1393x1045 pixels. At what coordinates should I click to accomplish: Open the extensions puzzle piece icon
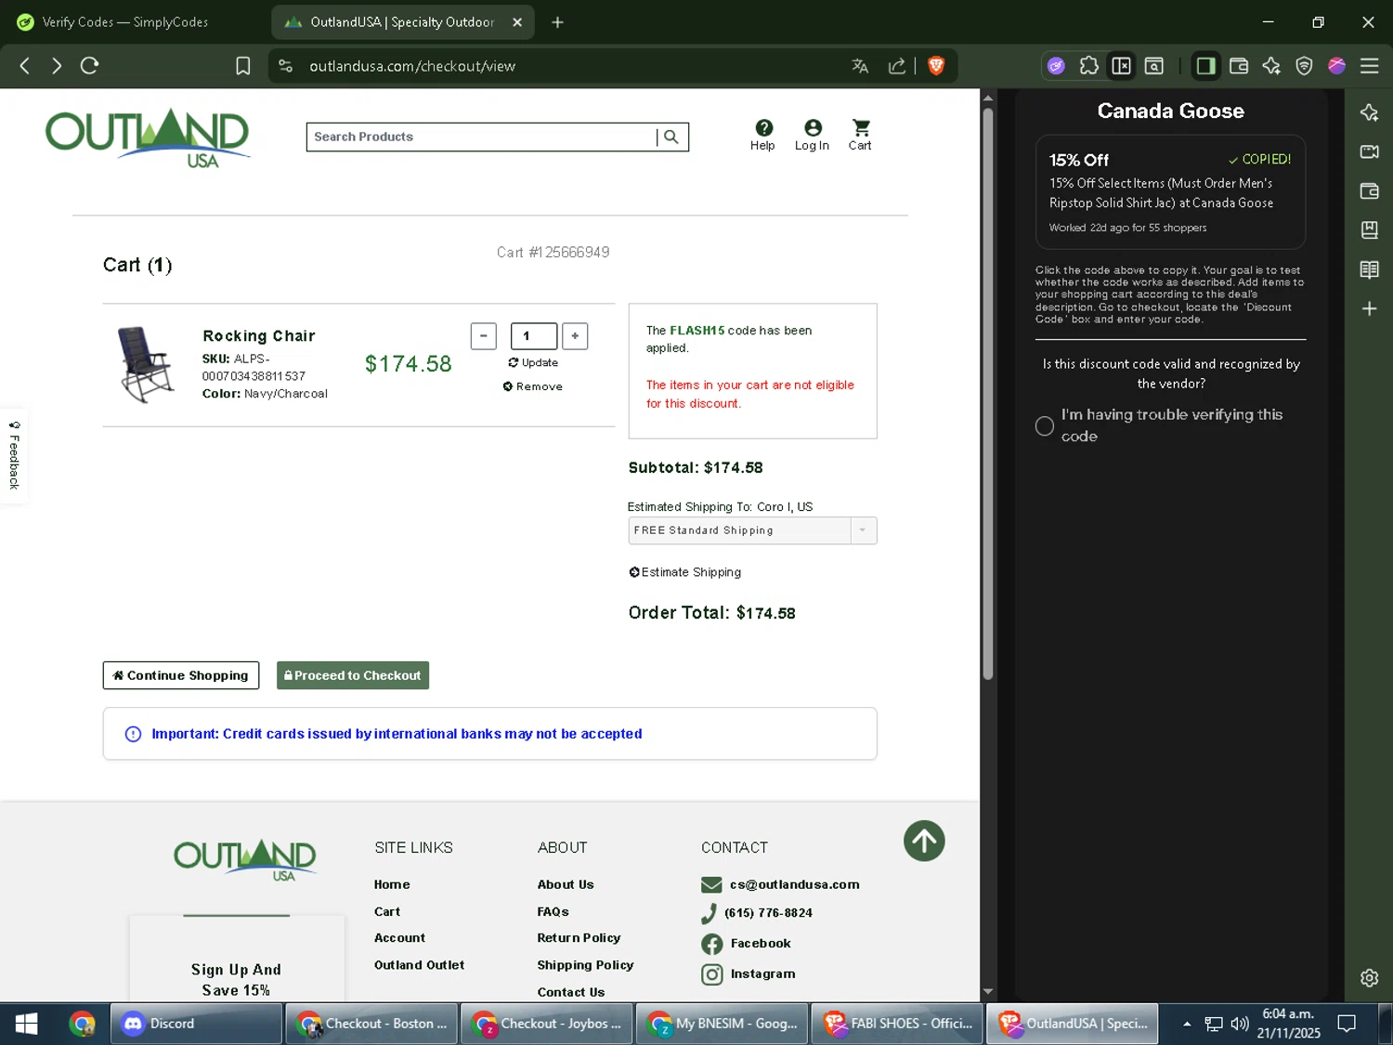pos(1088,66)
